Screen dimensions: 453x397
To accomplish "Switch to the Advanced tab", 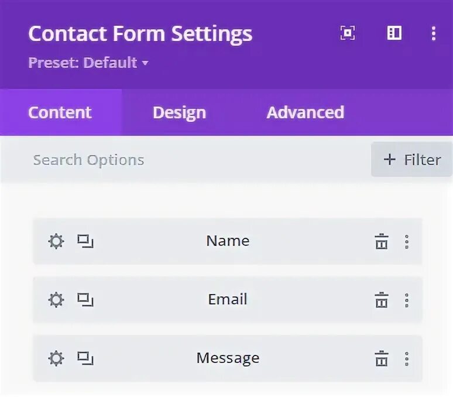I will pos(305,112).
